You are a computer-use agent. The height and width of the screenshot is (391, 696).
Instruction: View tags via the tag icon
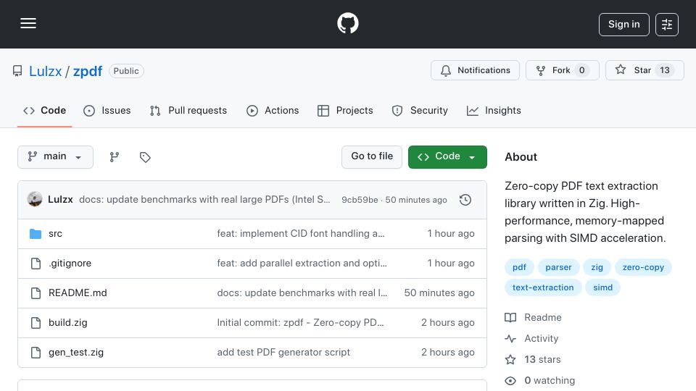click(x=145, y=157)
